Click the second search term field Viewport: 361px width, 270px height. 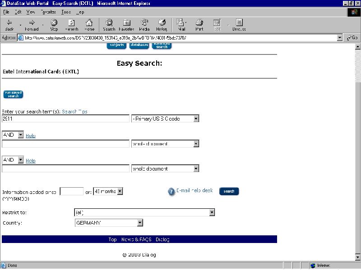click(x=65, y=144)
